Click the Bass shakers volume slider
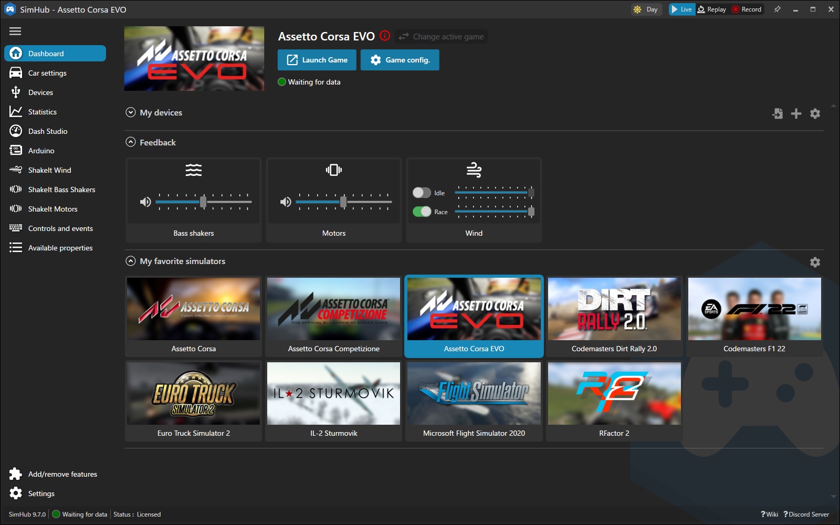 203,202
